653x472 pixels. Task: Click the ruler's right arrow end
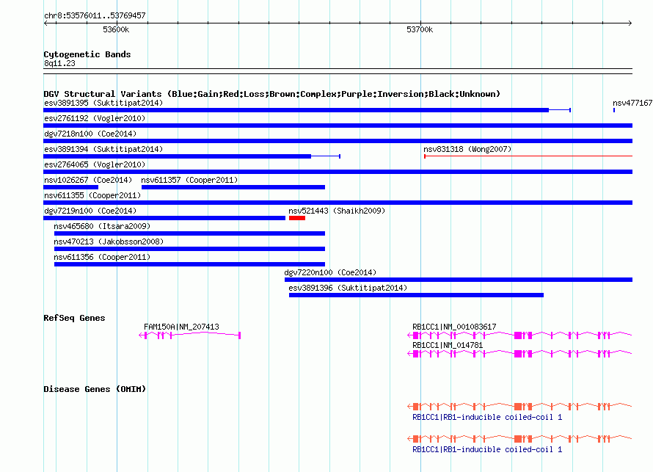[630, 23]
